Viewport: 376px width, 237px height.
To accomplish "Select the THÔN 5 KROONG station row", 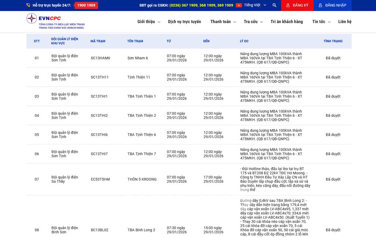I will coord(142,179).
